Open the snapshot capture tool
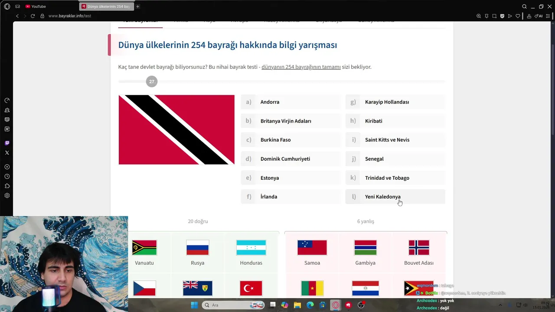The height and width of the screenshot is (312, 555). coord(494,16)
